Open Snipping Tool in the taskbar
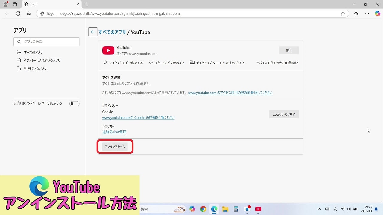 247,209
